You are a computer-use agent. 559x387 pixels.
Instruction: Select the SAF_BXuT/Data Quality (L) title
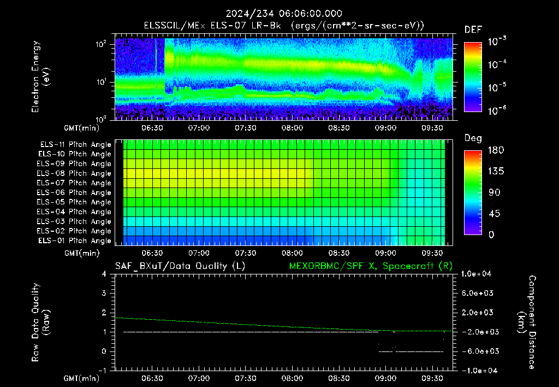(180, 266)
